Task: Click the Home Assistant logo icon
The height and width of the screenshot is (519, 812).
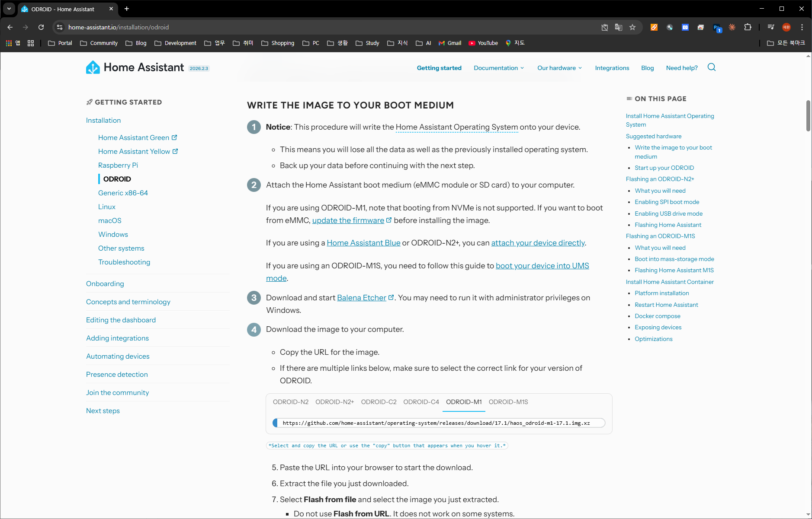Action: pyautogui.click(x=93, y=67)
